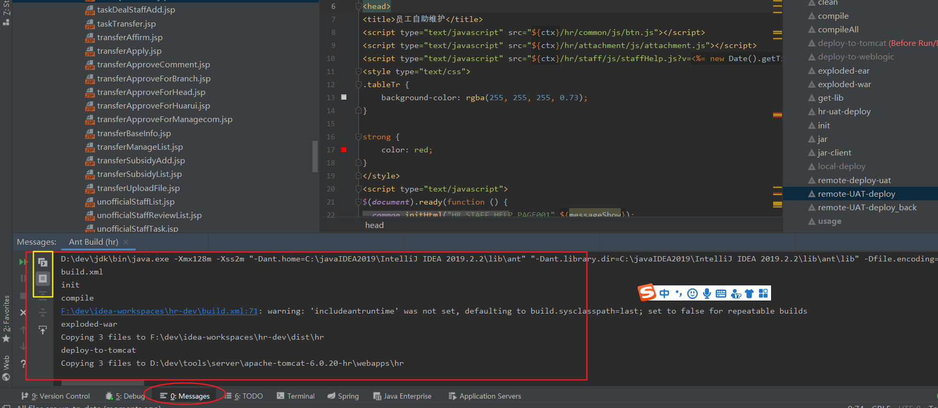Click the X close icon in Messages toolbar
The height and width of the screenshot is (408, 938).
(23, 313)
